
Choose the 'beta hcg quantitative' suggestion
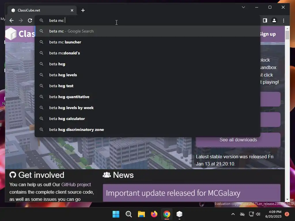click(147, 97)
